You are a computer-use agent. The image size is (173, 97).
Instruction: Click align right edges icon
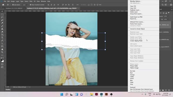[x=54, y=5]
